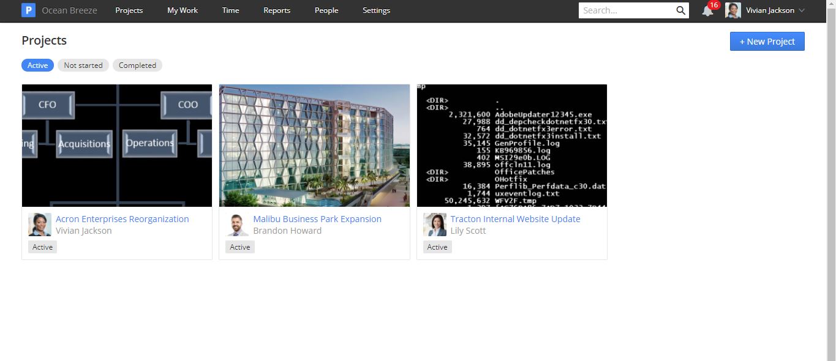
Task: Open Malibu Business Park Expansion project
Action: [317, 219]
